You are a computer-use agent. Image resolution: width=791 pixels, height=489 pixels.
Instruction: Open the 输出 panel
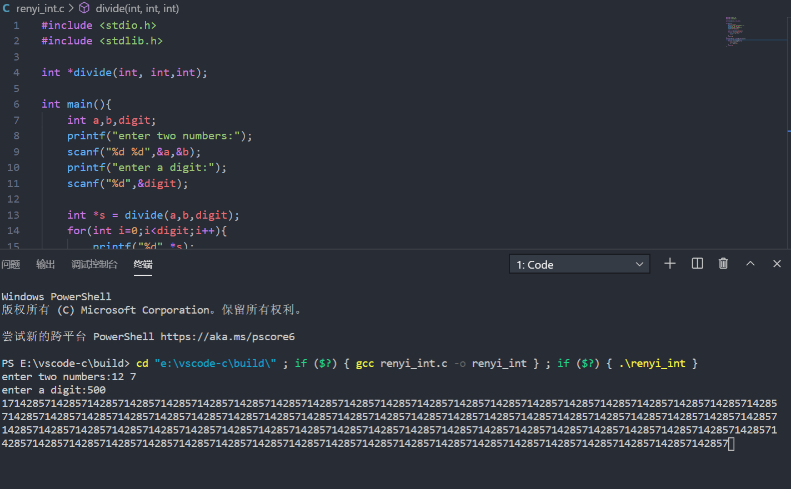click(45, 265)
